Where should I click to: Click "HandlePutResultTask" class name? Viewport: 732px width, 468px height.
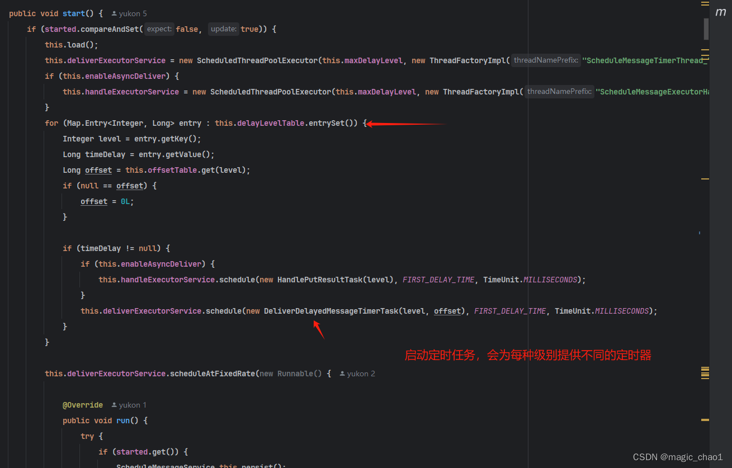[x=320, y=280]
